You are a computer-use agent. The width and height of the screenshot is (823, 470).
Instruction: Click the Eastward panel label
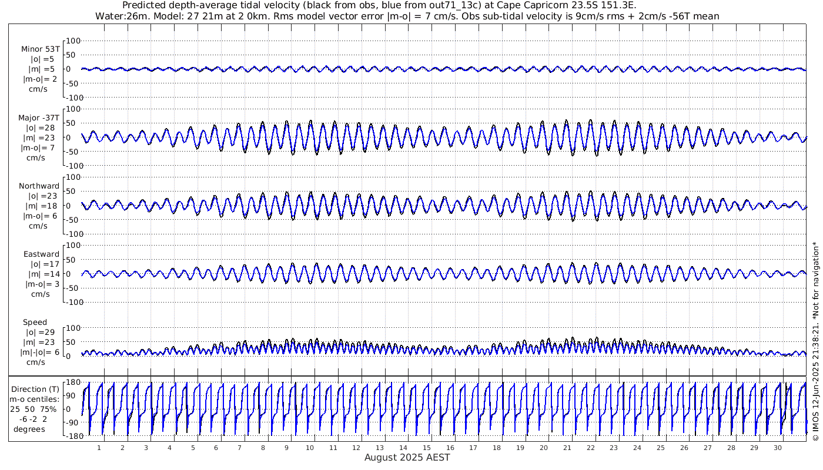[41, 254]
